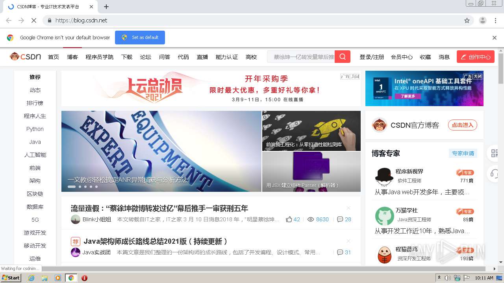Image resolution: width=504 pixels, height=283 pixels.
Task: Click the CSDN官方博客 monkey avatar
Action: pyautogui.click(x=379, y=125)
